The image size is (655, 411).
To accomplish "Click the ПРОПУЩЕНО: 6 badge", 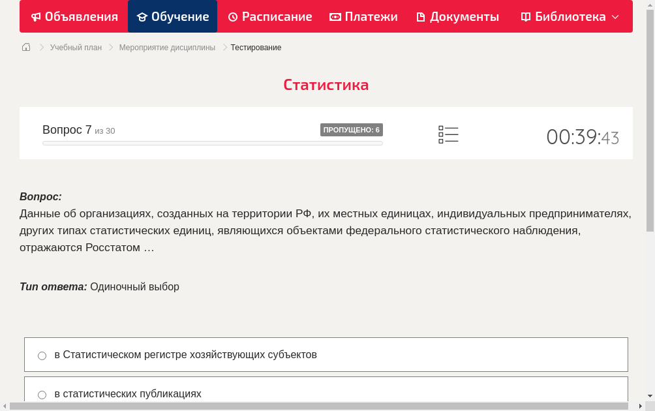I will 352,130.
